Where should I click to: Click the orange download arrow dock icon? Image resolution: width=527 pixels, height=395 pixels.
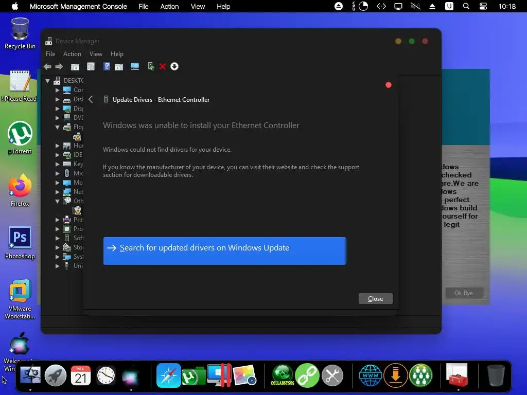[396, 375]
